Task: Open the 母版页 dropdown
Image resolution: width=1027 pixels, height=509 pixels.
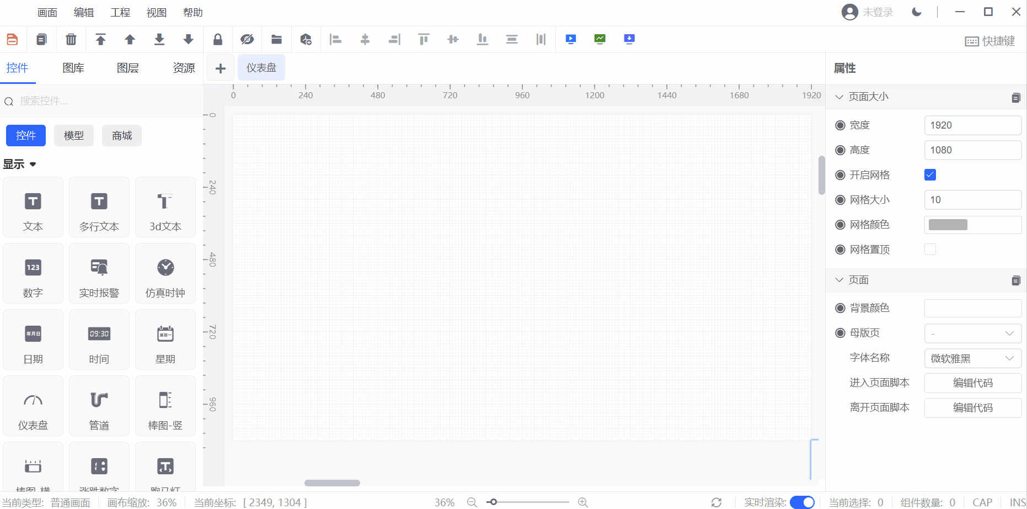Action: pos(972,333)
